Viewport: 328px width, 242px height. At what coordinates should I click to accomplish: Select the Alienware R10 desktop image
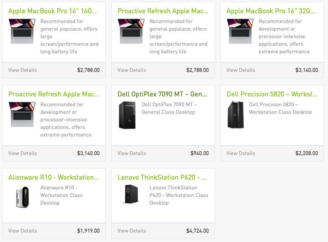click(x=22, y=197)
